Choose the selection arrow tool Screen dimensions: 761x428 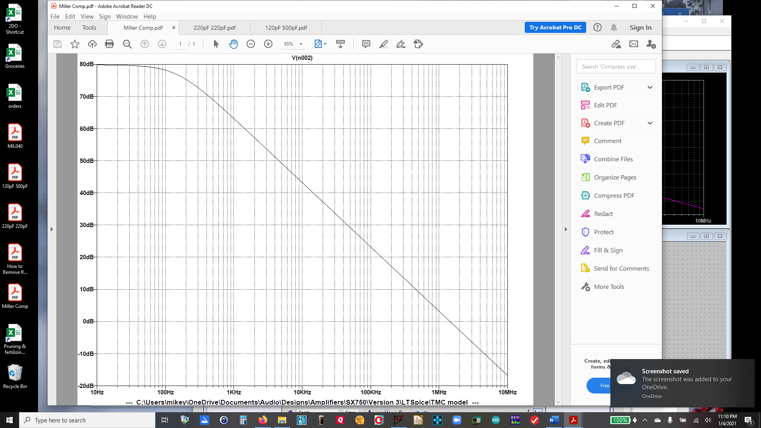[x=216, y=44]
